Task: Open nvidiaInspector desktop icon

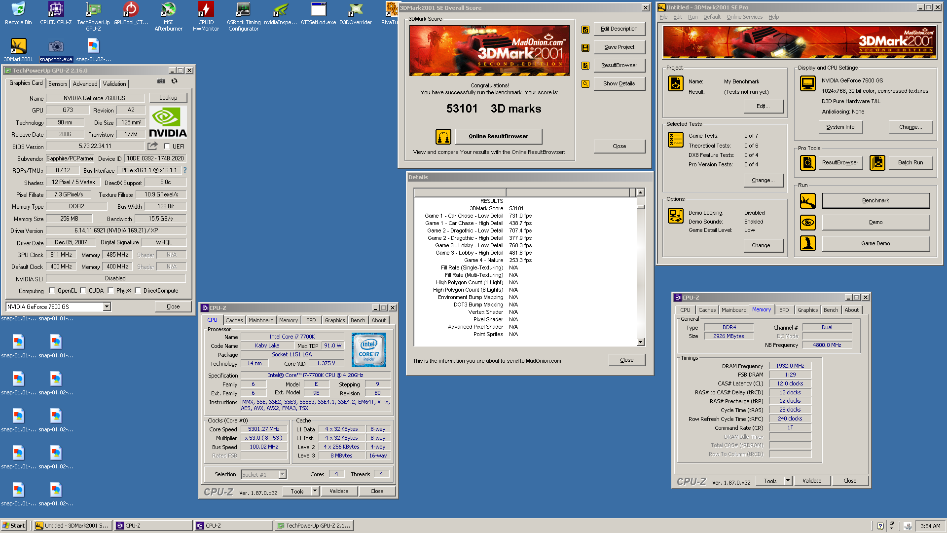Action: point(281,13)
